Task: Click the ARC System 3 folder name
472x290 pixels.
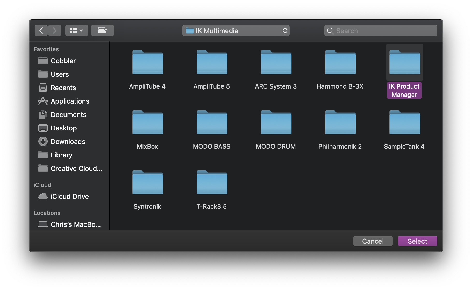Action: coord(276,86)
